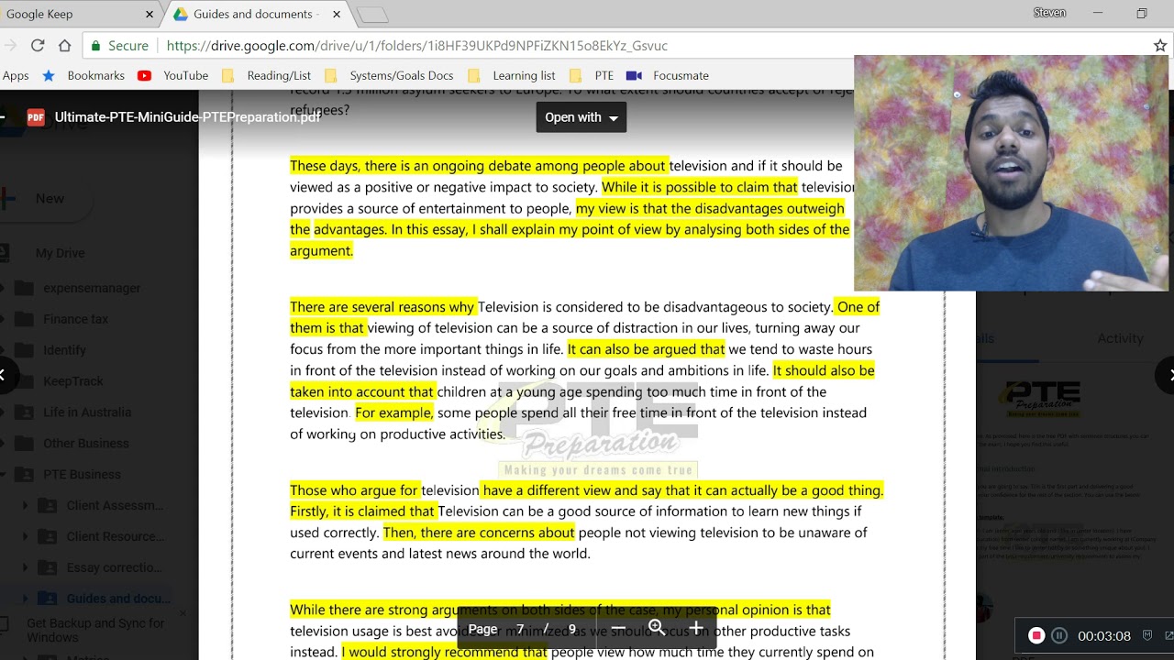Reload the page with the refresh icon

click(38, 45)
